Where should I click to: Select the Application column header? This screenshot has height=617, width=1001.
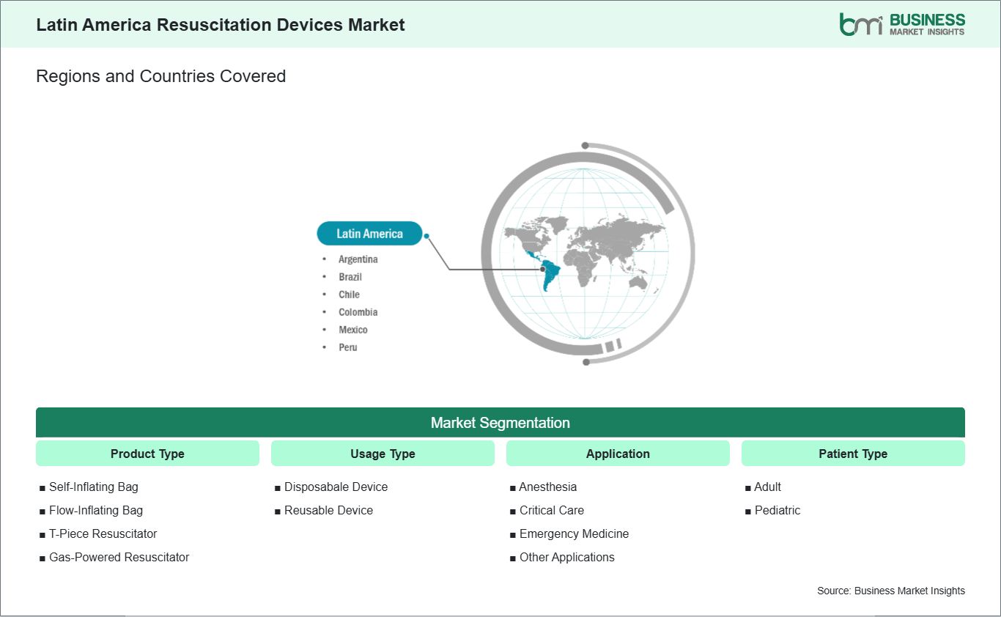[618, 454]
